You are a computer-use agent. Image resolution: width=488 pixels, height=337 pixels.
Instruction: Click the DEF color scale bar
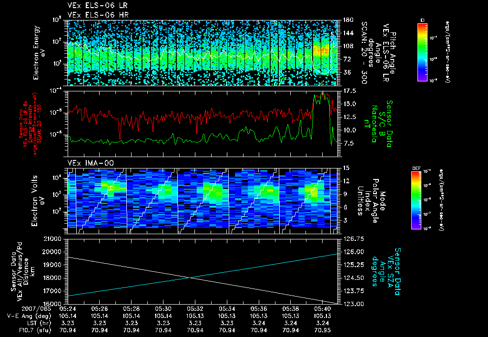pos(417,200)
